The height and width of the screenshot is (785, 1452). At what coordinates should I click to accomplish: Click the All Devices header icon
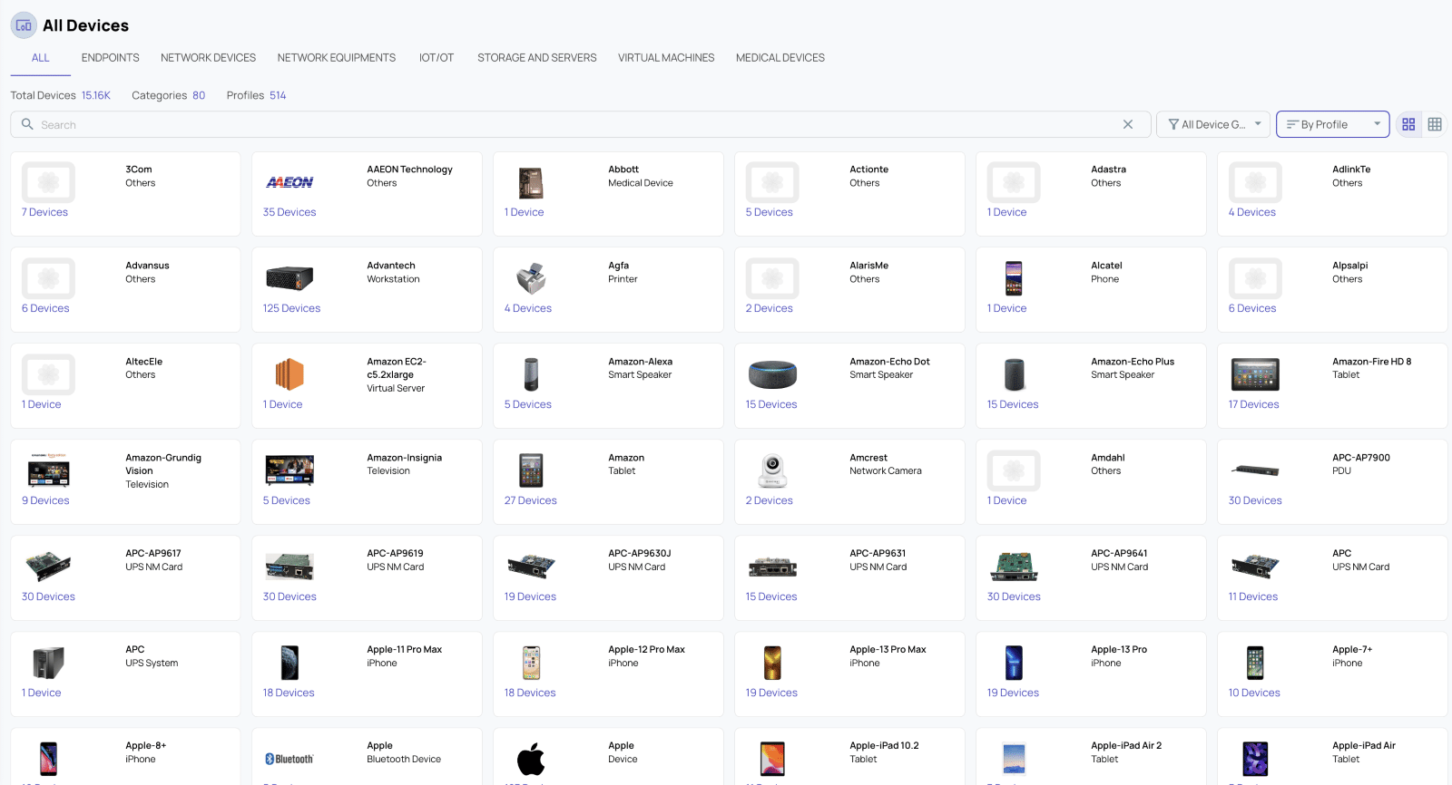click(24, 25)
